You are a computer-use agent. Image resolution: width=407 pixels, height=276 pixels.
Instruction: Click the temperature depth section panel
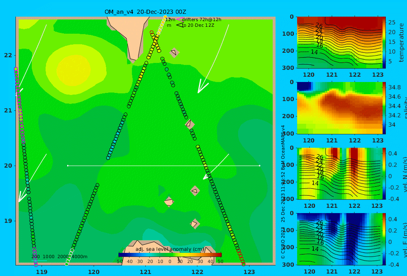pos(339,43)
